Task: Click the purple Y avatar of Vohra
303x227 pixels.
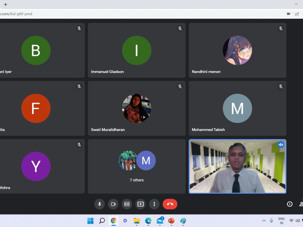Action: 36,166
